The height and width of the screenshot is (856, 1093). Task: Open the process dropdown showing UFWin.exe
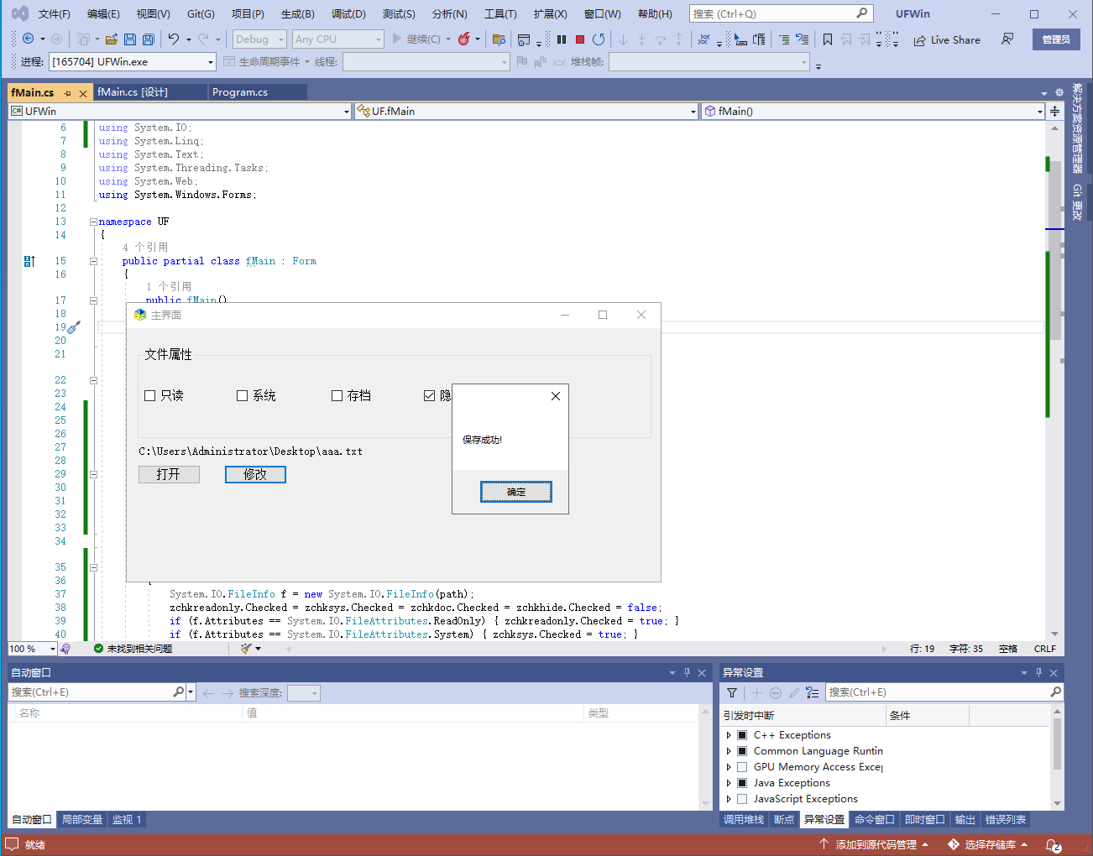click(x=133, y=62)
